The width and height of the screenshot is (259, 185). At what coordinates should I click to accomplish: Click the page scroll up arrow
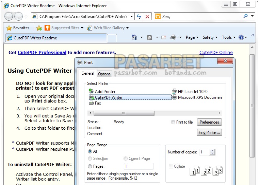(252, 47)
